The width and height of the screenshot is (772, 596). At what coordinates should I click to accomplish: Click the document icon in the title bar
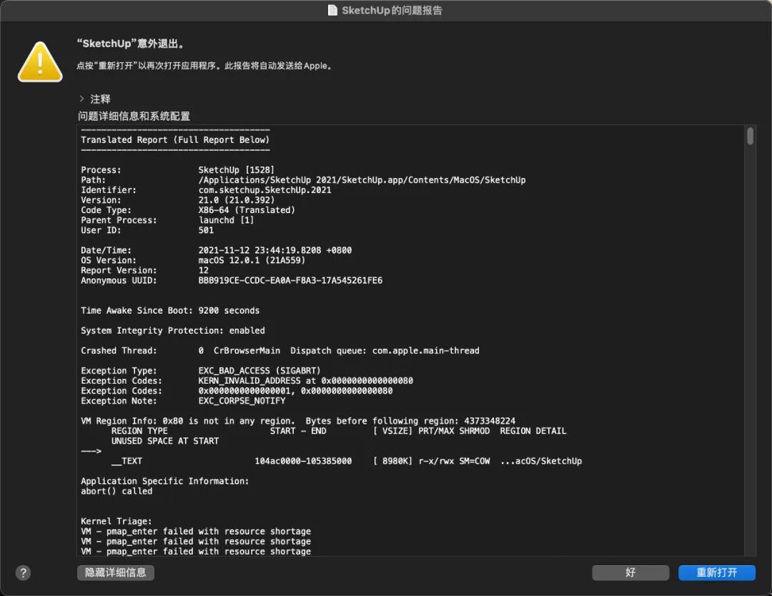pyautogui.click(x=332, y=10)
